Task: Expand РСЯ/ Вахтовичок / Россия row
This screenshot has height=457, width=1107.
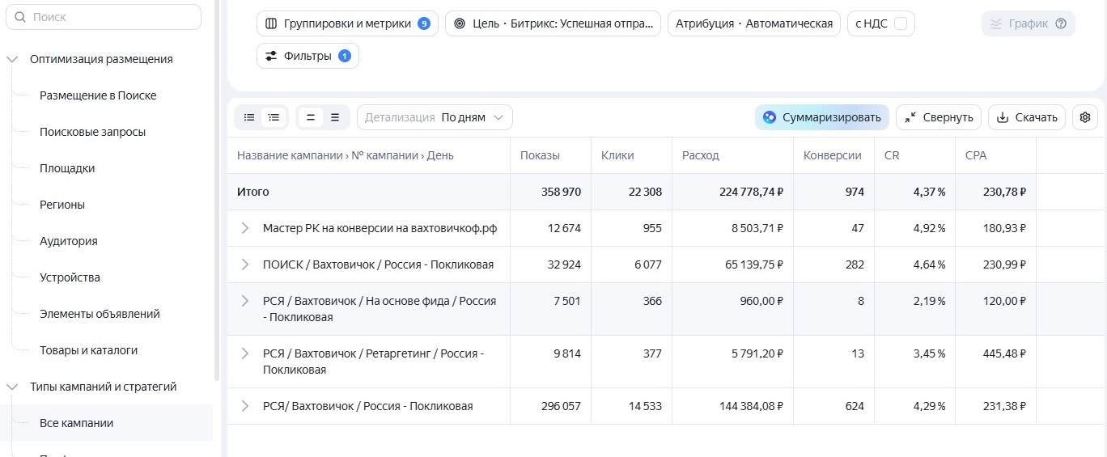Action: pyautogui.click(x=245, y=406)
